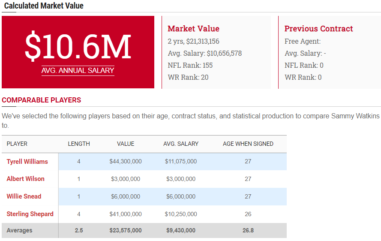
Task: Select Sterling Shepard $10,250,000 salary cell
Action: click(181, 214)
